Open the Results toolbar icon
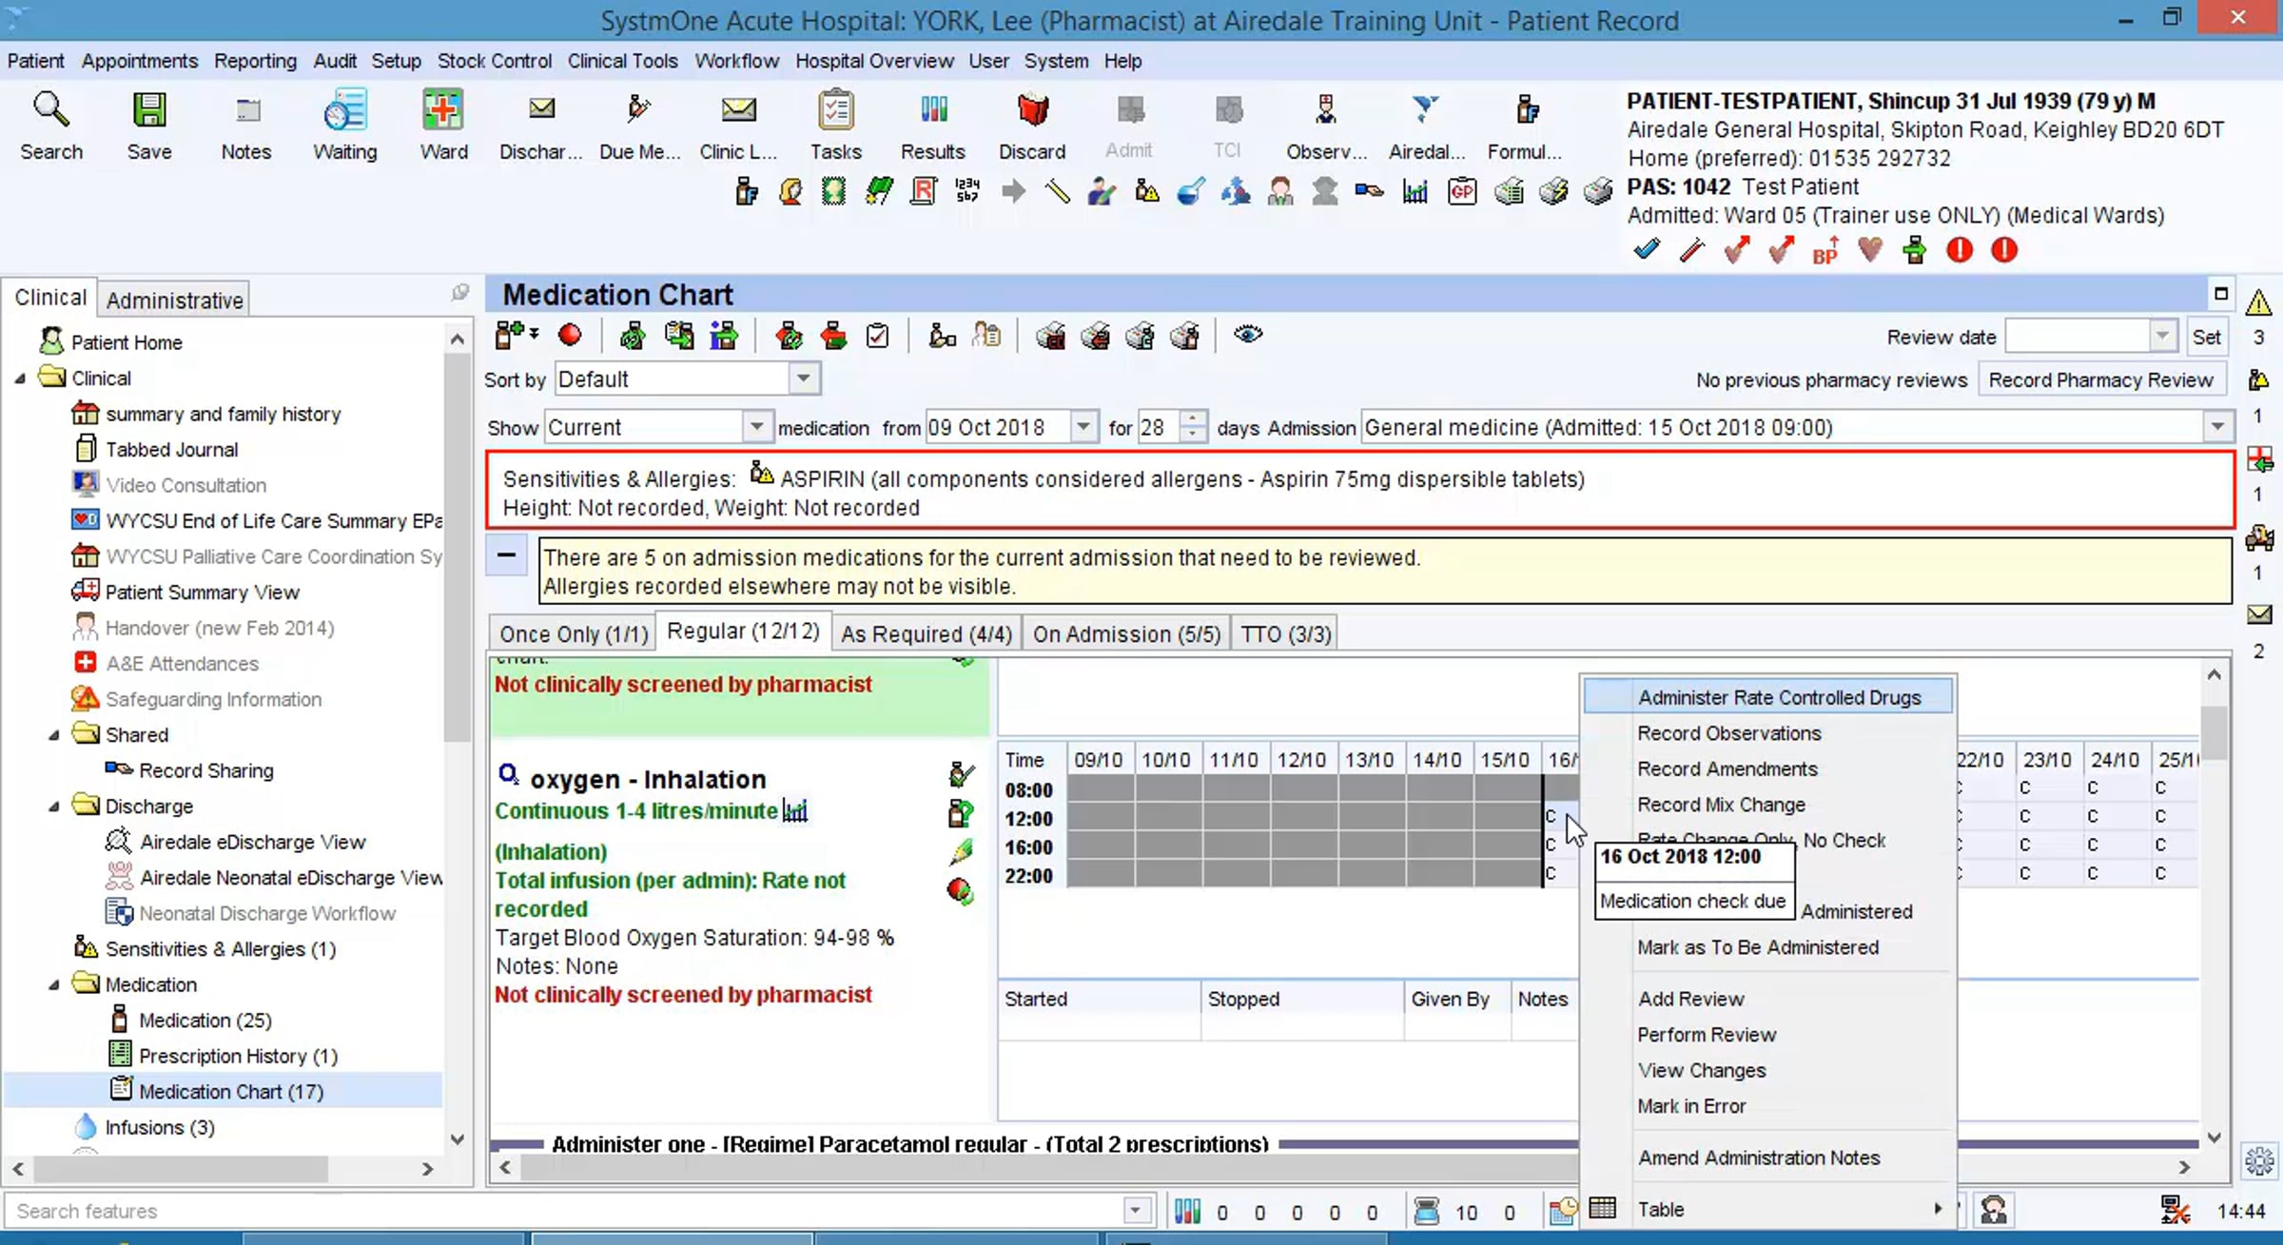 tap(933, 126)
